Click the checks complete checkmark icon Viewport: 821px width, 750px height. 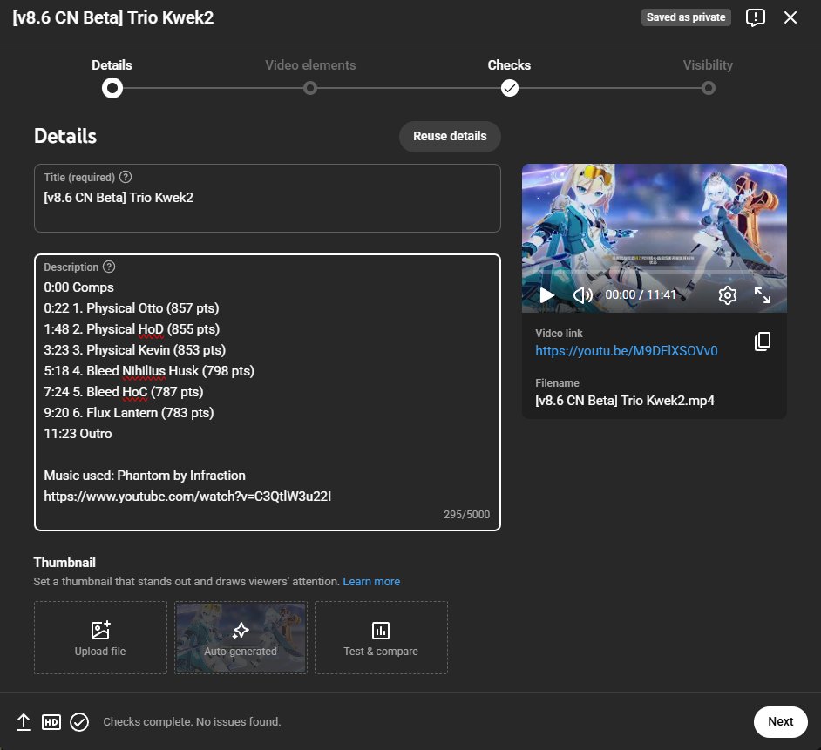[x=79, y=722]
